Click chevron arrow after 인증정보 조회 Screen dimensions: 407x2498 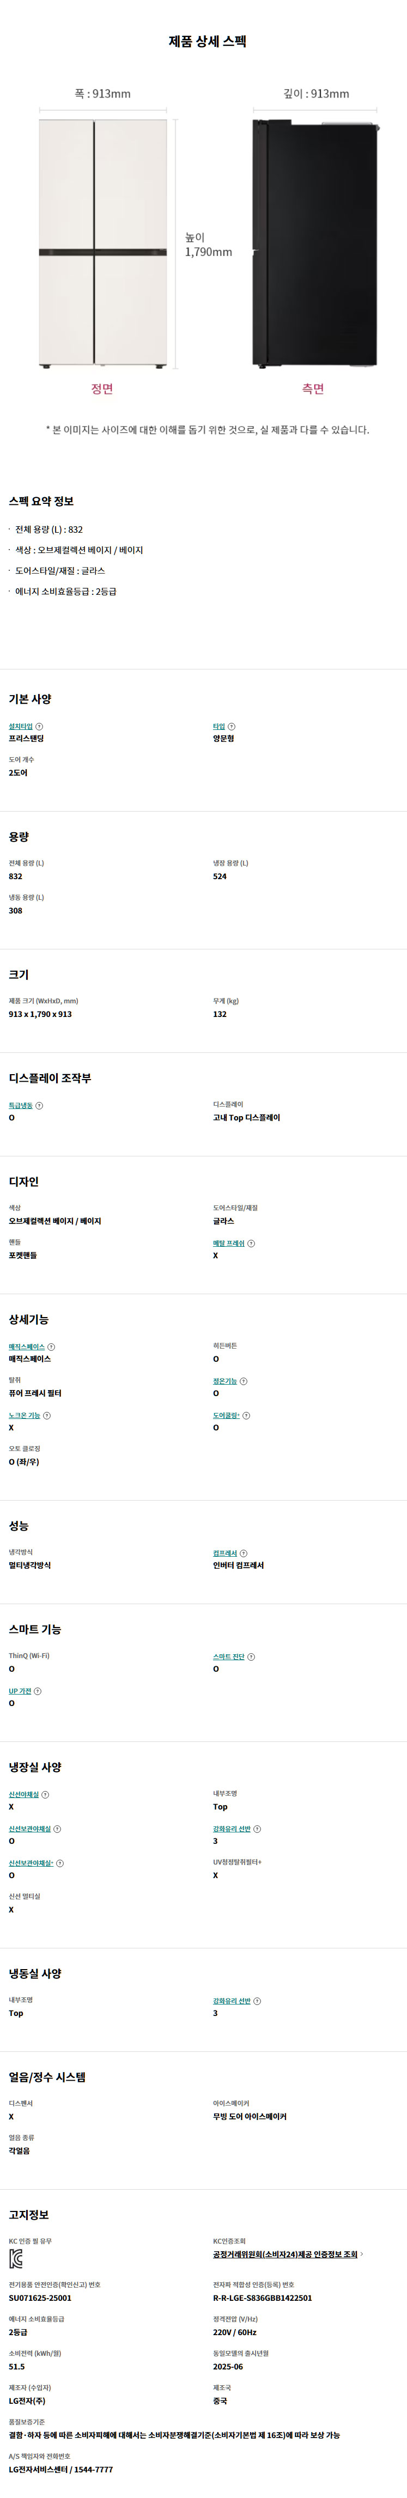click(x=361, y=2255)
